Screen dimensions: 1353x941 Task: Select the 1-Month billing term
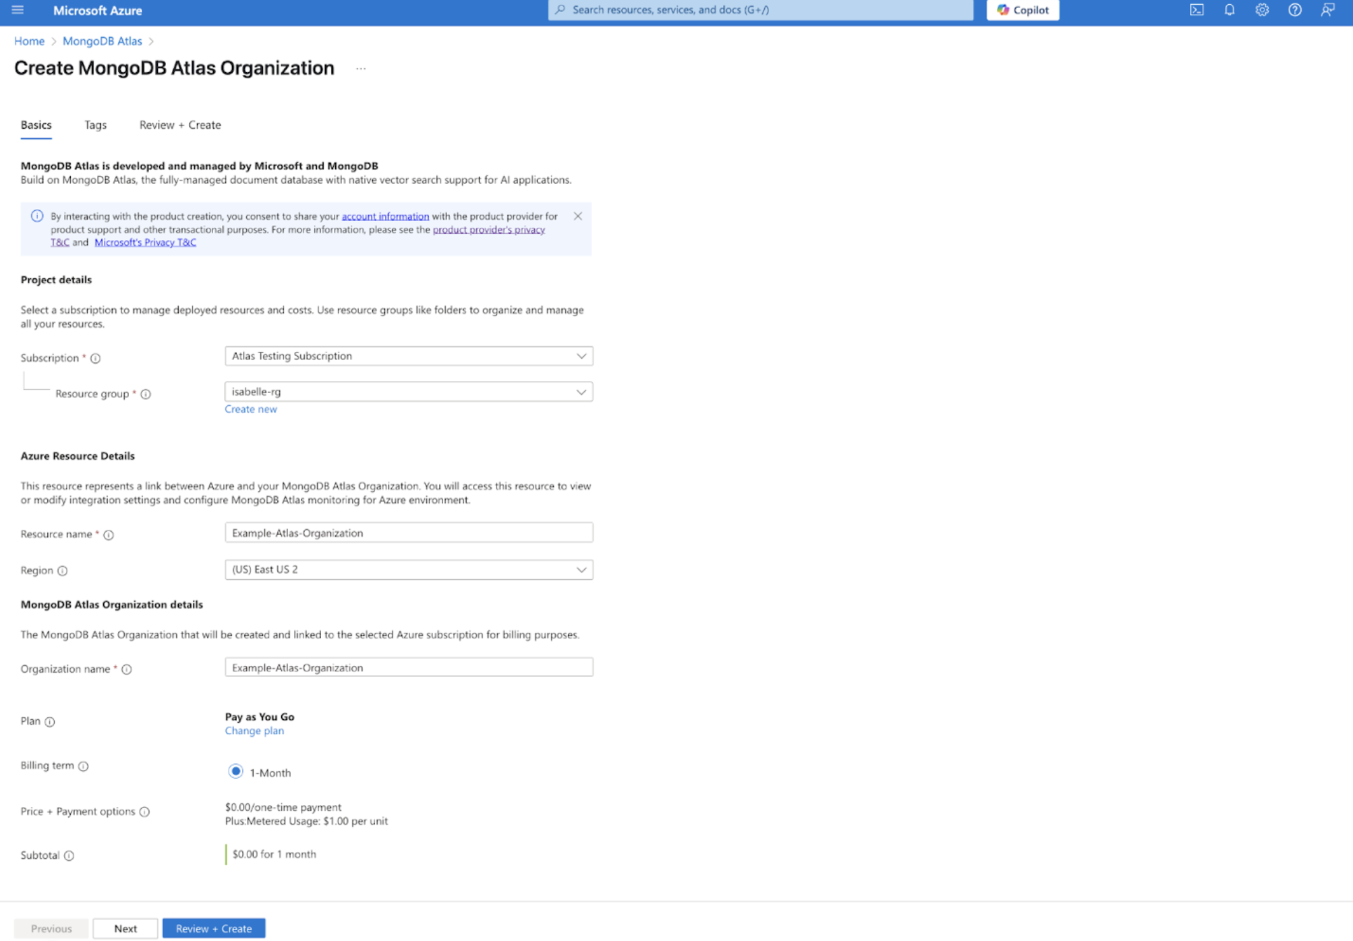click(x=235, y=771)
